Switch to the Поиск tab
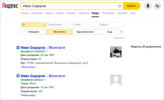 [x=25, y=13]
